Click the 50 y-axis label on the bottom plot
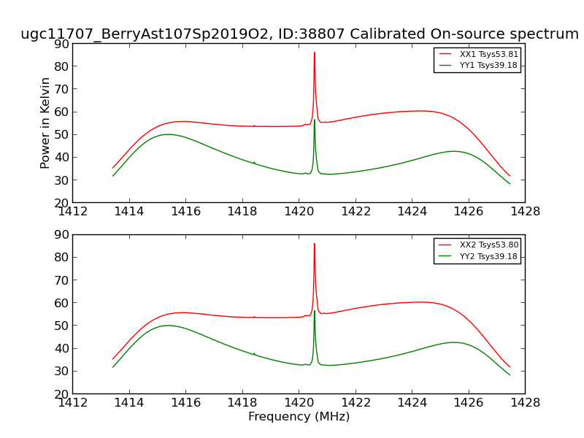This screenshot has width=584, height=438. click(62, 326)
